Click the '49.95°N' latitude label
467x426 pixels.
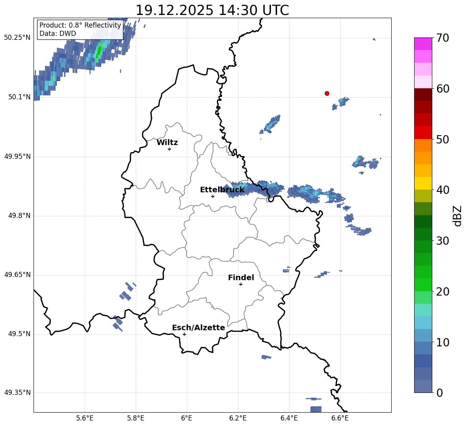click(17, 156)
